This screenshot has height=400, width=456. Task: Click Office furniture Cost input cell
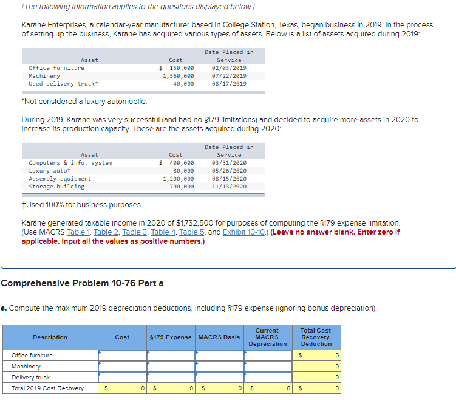[x=122, y=356]
